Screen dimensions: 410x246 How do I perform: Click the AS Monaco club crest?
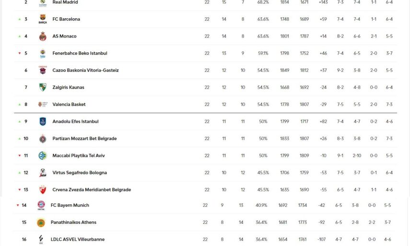(43, 36)
